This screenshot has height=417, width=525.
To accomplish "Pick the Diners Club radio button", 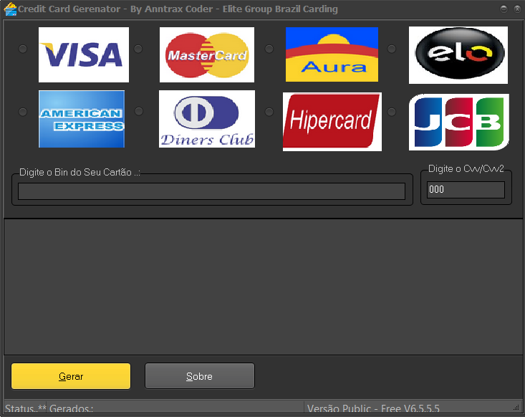I will pos(139,111).
